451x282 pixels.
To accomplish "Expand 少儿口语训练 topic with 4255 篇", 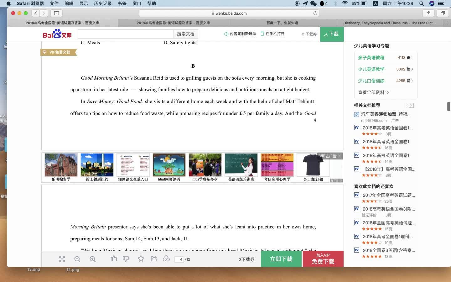I will [386, 81].
